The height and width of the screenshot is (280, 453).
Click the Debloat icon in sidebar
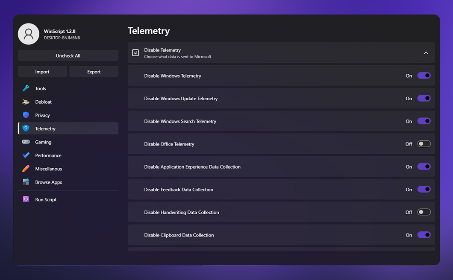coord(26,102)
